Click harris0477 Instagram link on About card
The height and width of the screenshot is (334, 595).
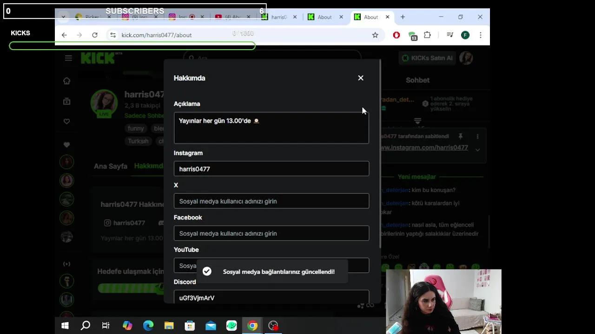(125, 223)
